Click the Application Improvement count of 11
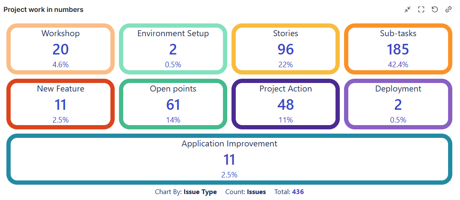This screenshot has height=200, width=460. point(229,160)
